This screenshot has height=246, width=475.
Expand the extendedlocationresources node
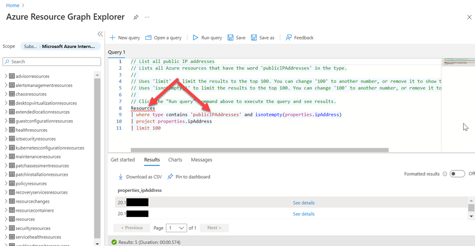(6, 112)
